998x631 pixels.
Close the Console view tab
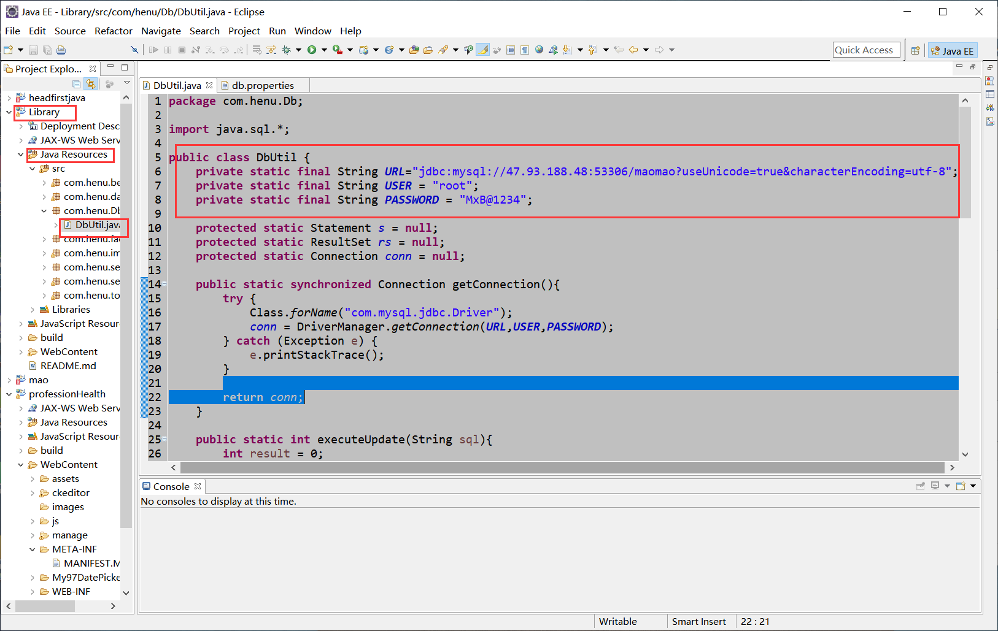198,486
